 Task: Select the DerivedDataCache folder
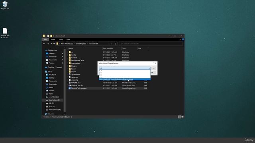coord(78,60)
